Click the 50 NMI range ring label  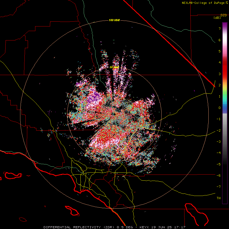click(x=114, y=67)
